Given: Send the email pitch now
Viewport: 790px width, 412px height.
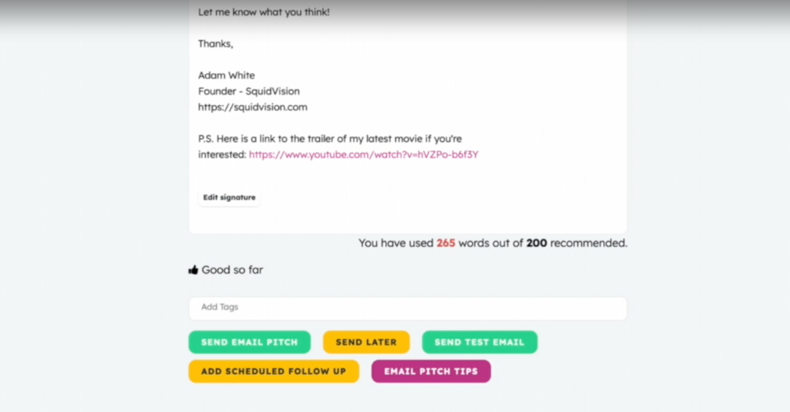Looking at the screenshot, I should (250, 342).
